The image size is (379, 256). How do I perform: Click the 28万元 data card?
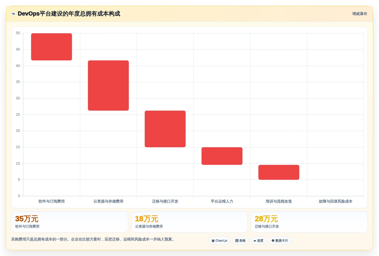[x=309, y=222]
